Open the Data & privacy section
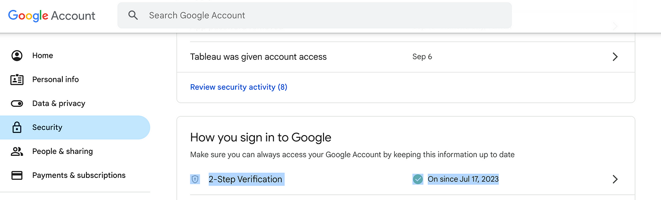The height and width of the screenshot is (200, 661). 59,104
